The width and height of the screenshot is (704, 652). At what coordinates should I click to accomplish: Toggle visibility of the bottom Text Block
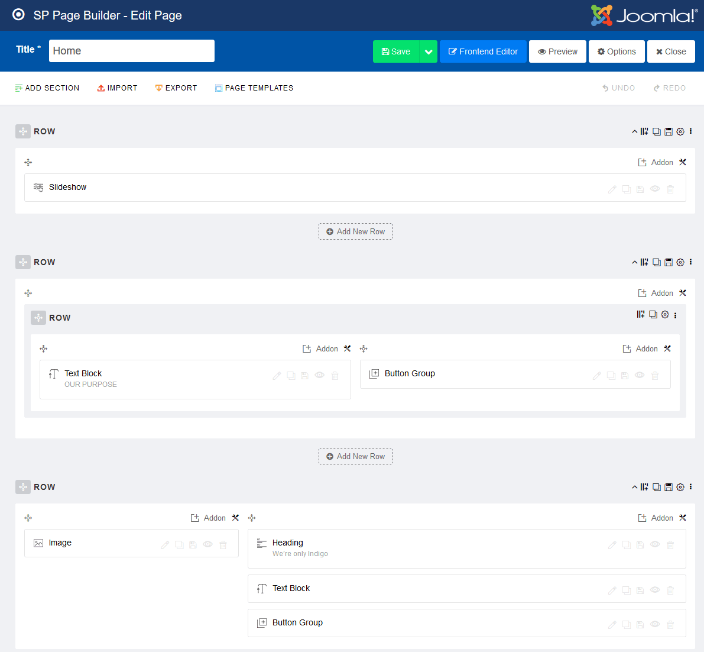point(655,590)
